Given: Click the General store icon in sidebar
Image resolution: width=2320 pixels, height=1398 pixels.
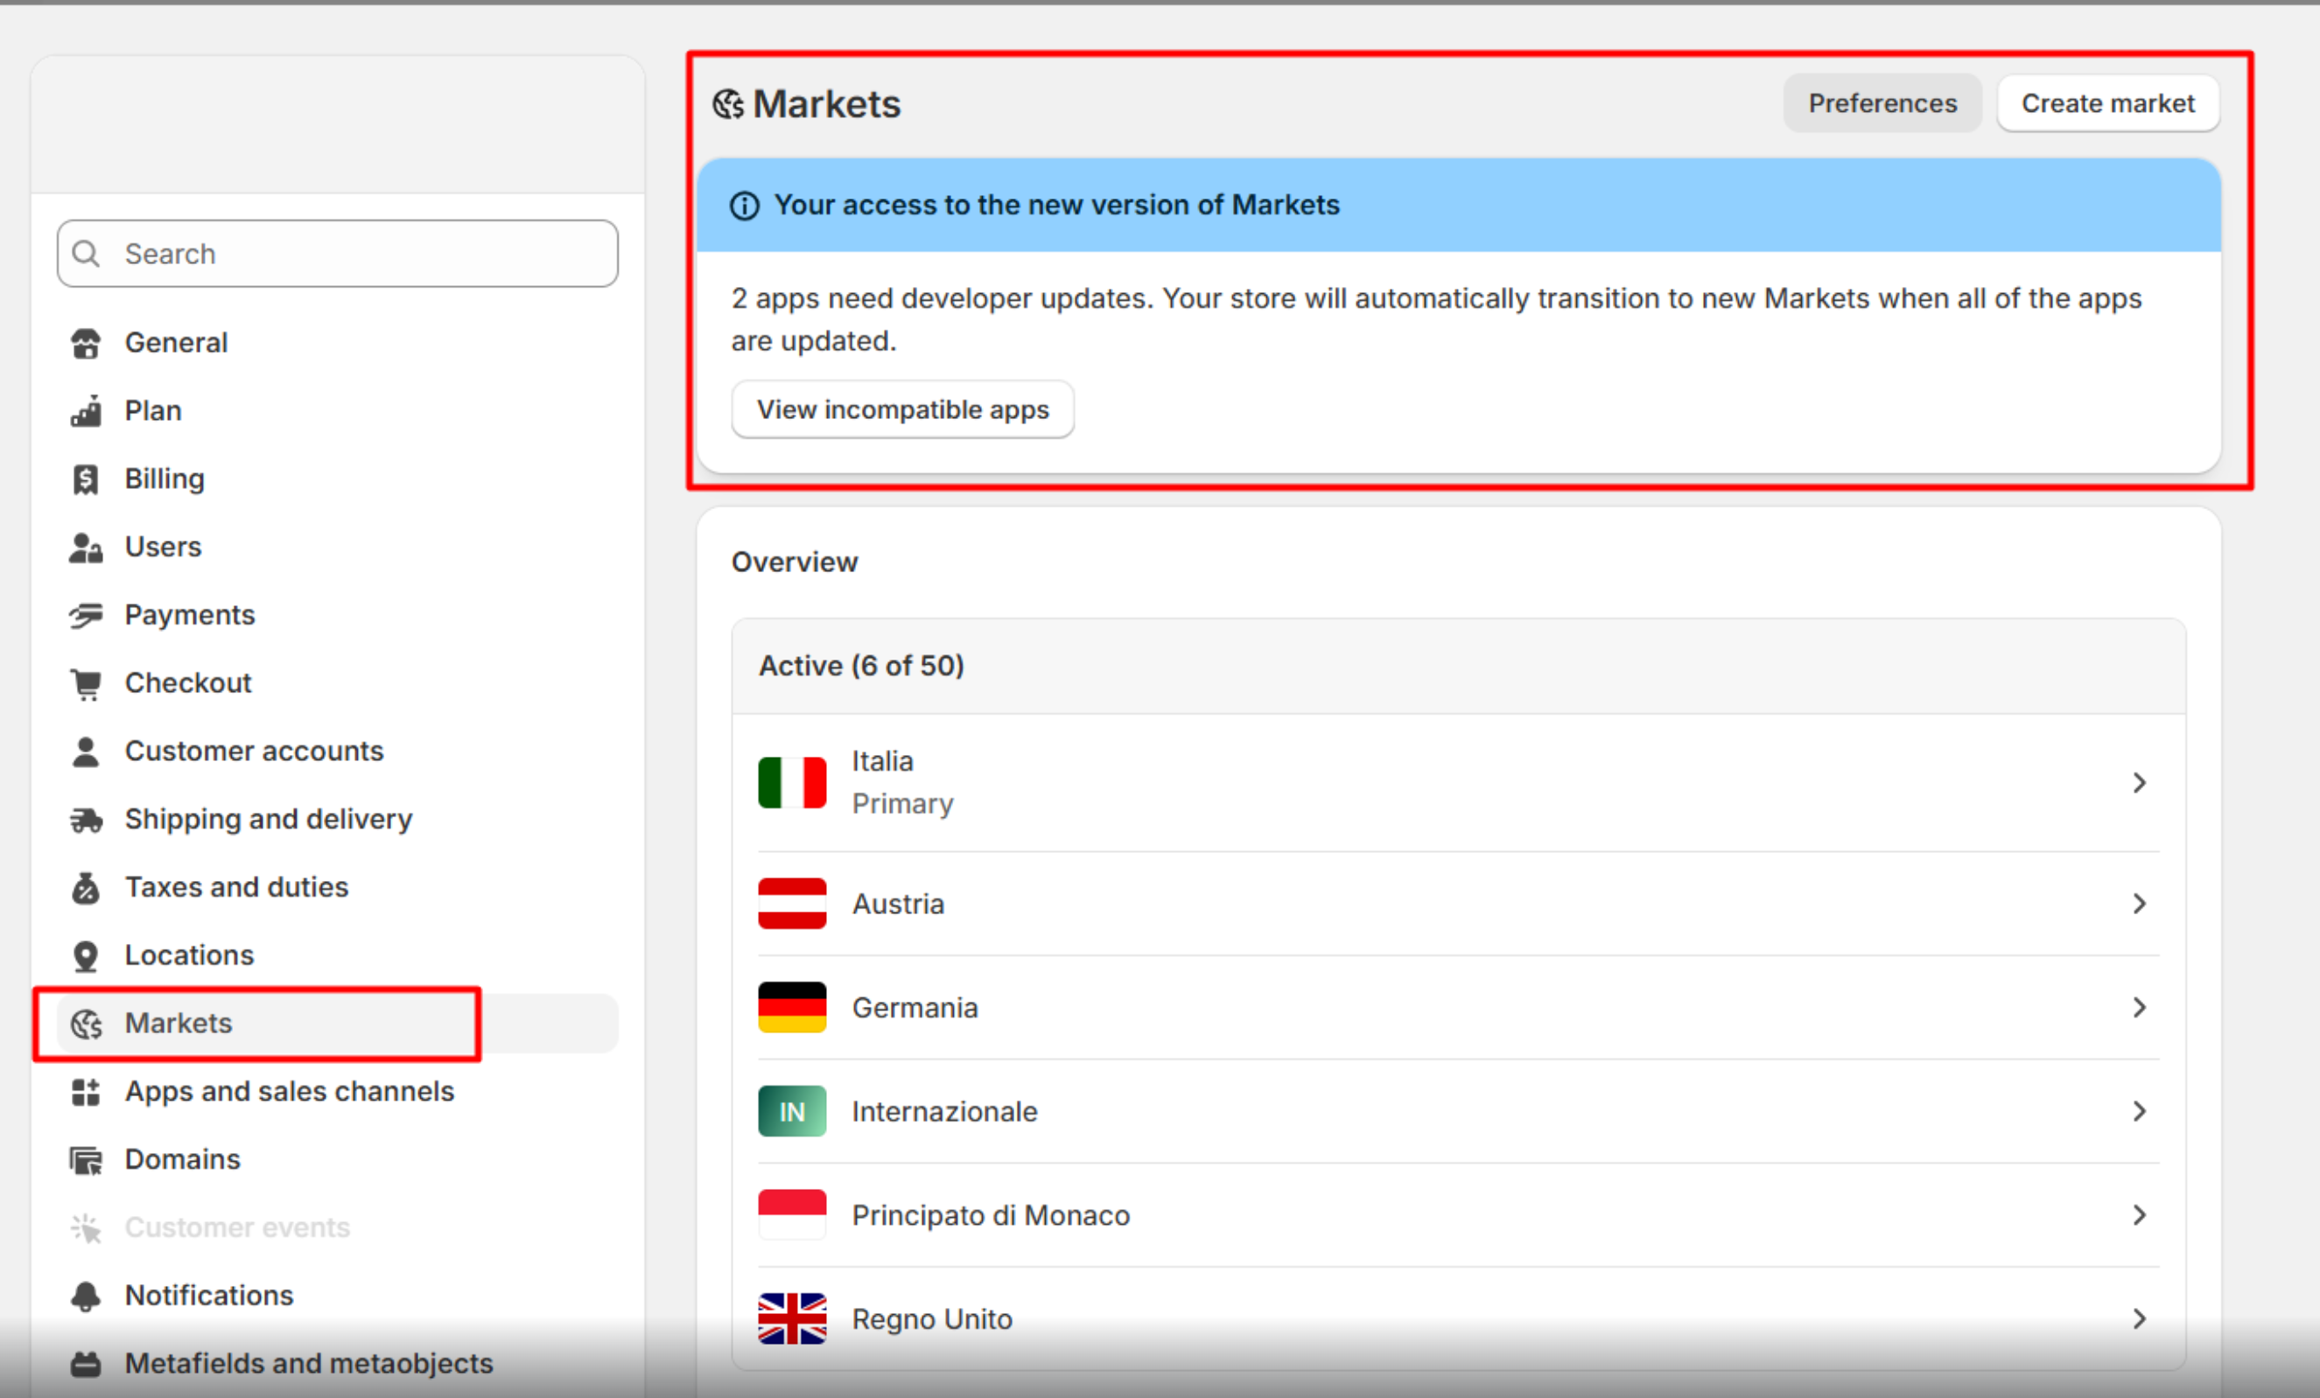Looking at the screenshot, I should [86, 344].
